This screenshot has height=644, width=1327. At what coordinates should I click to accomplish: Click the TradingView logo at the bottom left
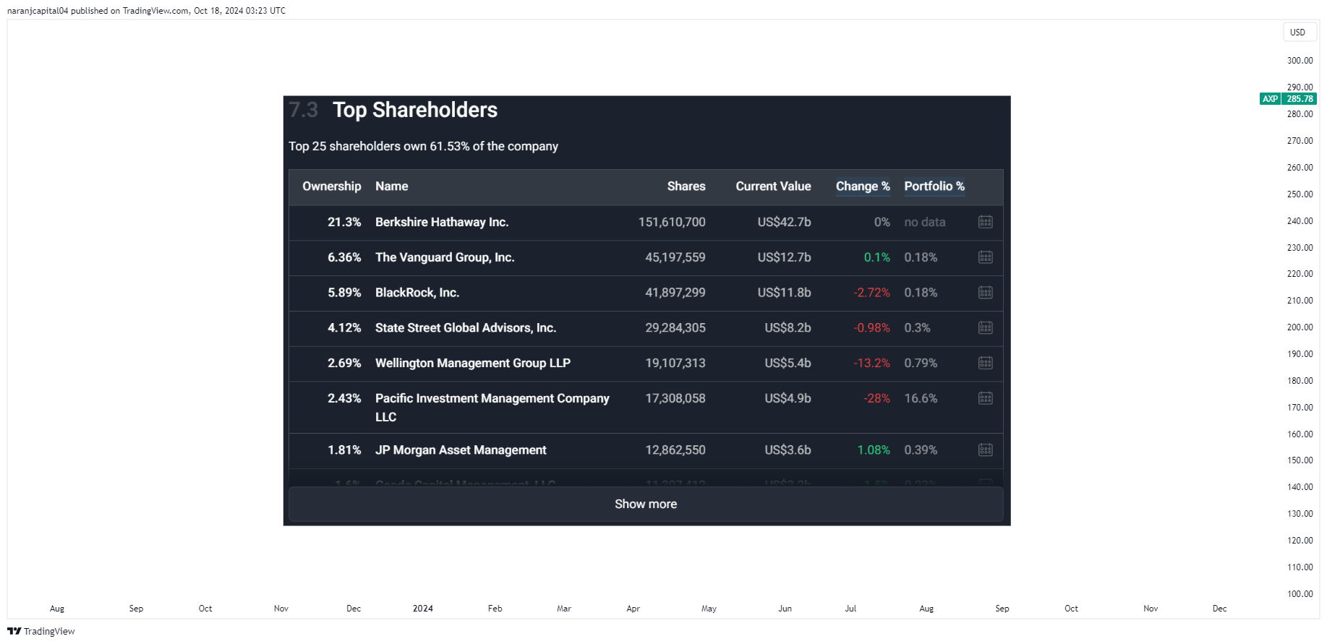point(41,631)
